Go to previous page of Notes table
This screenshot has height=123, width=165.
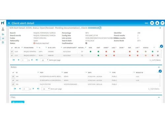[x=20, y=89]
